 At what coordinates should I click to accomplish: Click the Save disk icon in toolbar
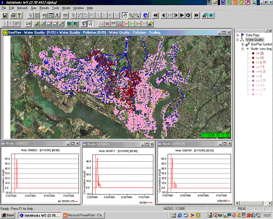tap(5, 15)
